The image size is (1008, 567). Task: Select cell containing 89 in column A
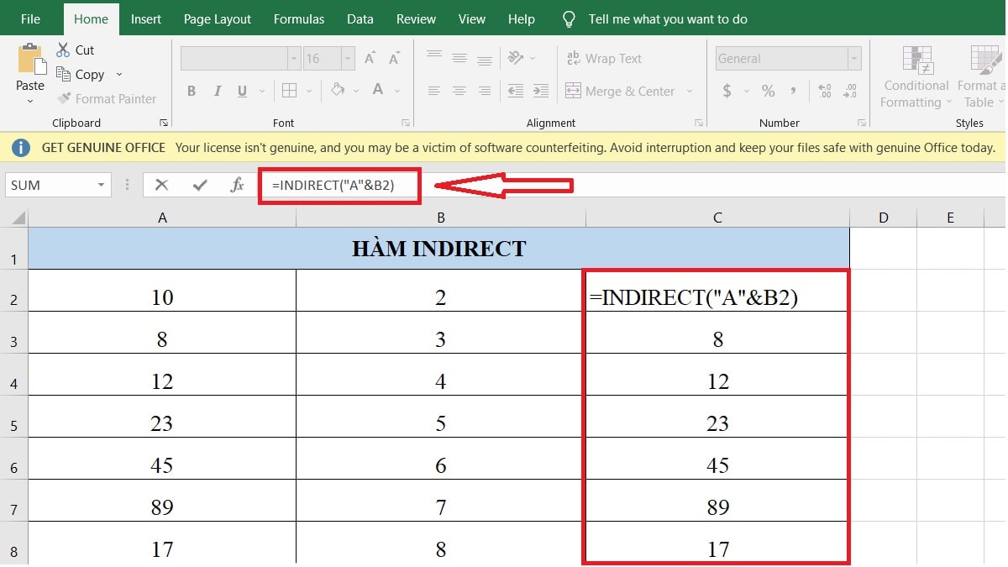click(x=162, y=501)
